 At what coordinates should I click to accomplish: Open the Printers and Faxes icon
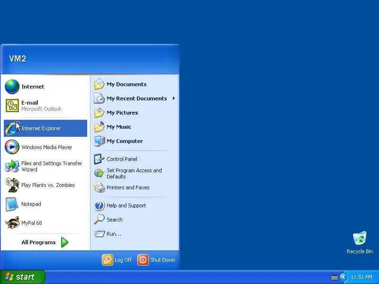99,187
